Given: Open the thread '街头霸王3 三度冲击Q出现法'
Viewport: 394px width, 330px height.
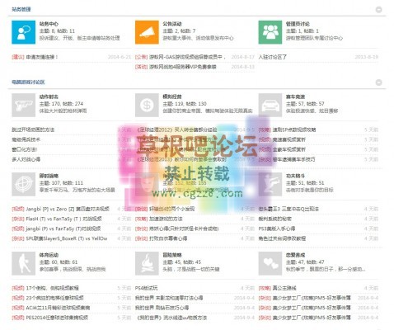Looking at the screenshot, I should click(x=288, y=209).
